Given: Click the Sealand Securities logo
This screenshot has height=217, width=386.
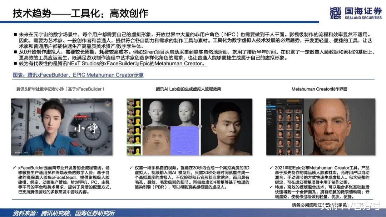Looking at the screenshot, I should [x=356, y=13].
